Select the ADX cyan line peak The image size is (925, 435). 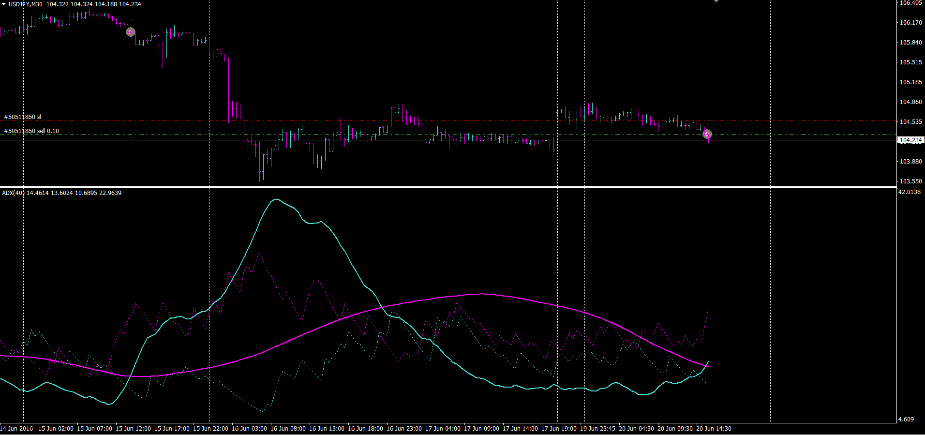[276, 199]
